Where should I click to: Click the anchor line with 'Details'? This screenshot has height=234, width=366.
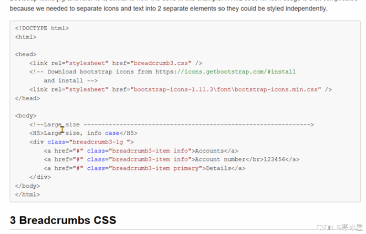point(145,169)
